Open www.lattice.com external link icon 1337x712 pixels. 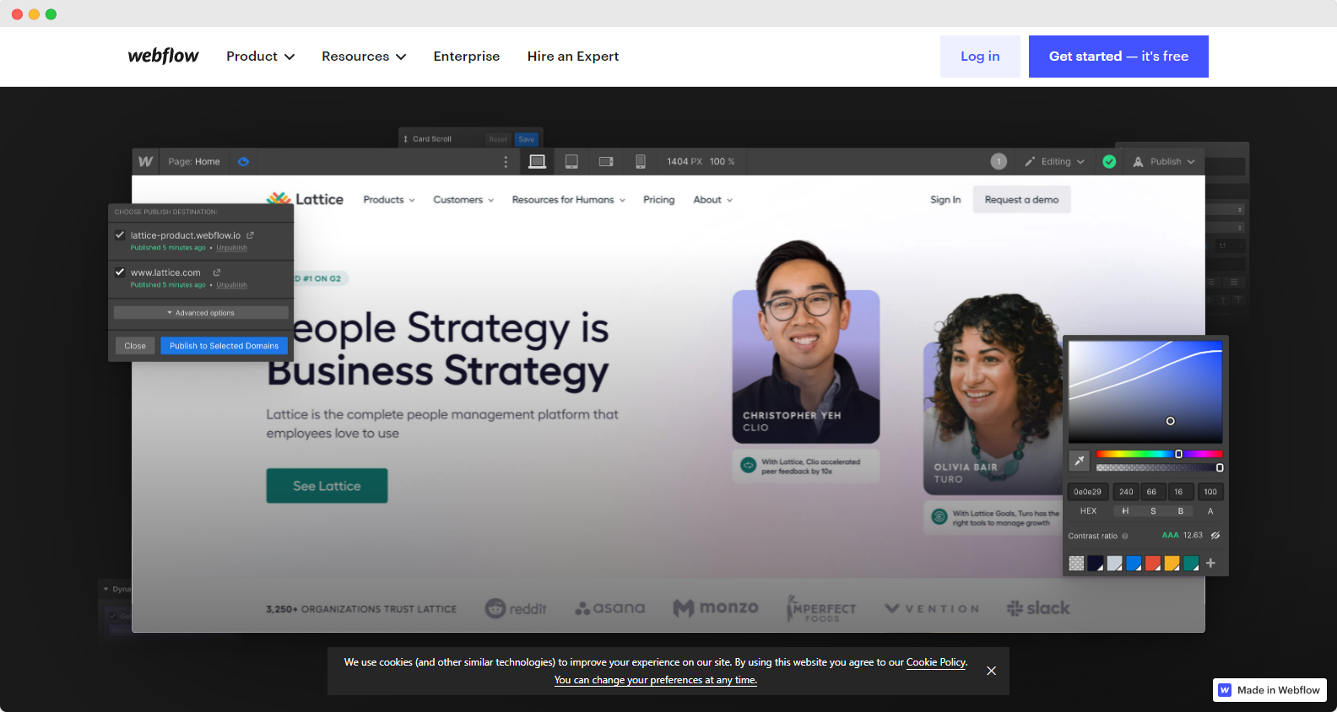coord(217,272)
